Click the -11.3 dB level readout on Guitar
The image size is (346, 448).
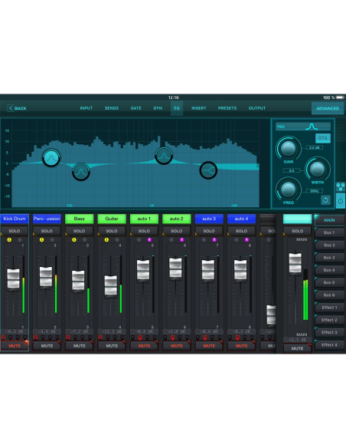click(112, 331)
